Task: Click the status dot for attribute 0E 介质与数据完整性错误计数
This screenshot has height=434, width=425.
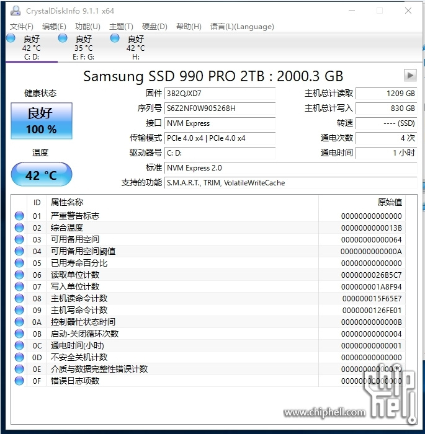Action: (x=19, y=369)
